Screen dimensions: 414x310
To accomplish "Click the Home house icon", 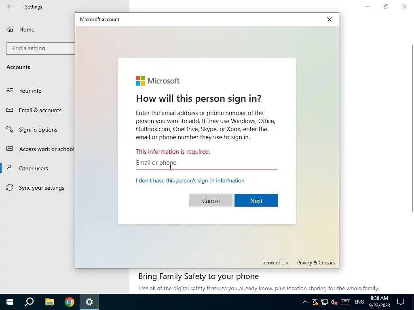I will point(10,29).
